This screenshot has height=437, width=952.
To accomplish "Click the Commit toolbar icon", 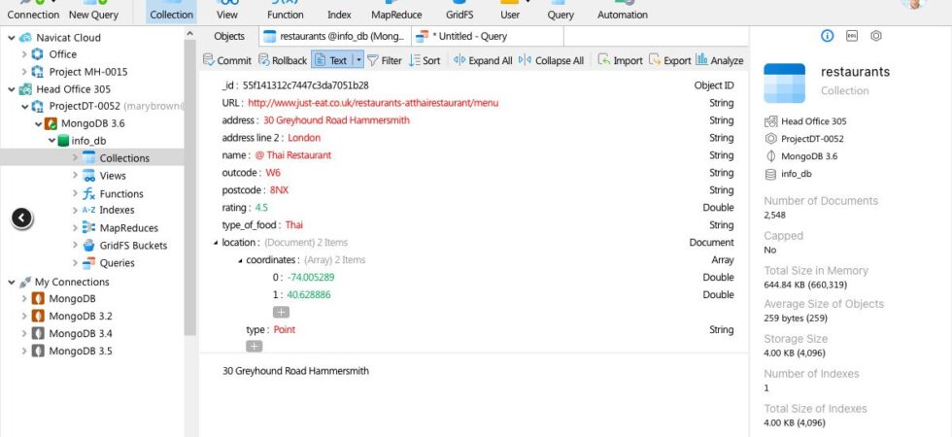I will pyautogui.click(x=226, y=60).
